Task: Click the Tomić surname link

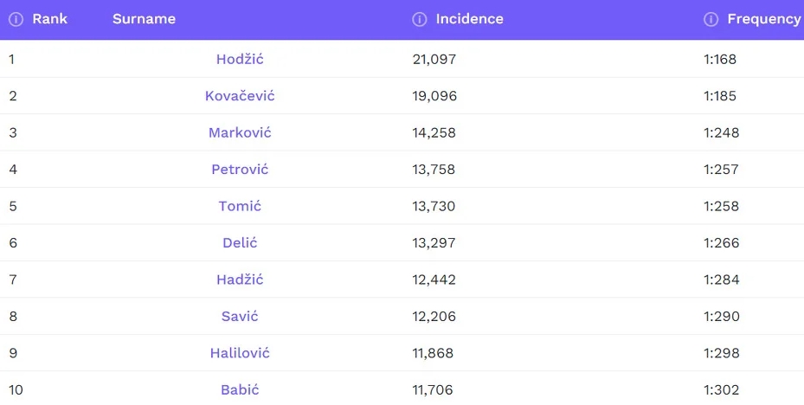Action: tap(240, 206)
